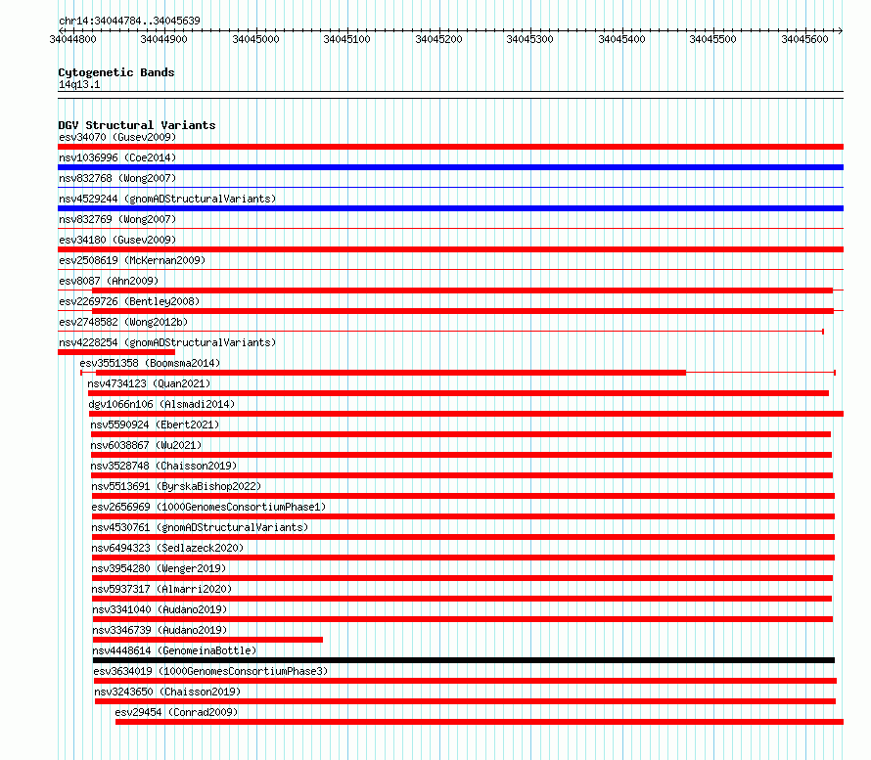This screenshot has width=871, height=760.
Task: Click nsv4228254 (gnomADStructuralVariants) label
Action: pyautogui.click(x=167, y=342)
